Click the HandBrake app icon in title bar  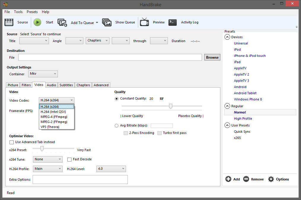(5, 4)
